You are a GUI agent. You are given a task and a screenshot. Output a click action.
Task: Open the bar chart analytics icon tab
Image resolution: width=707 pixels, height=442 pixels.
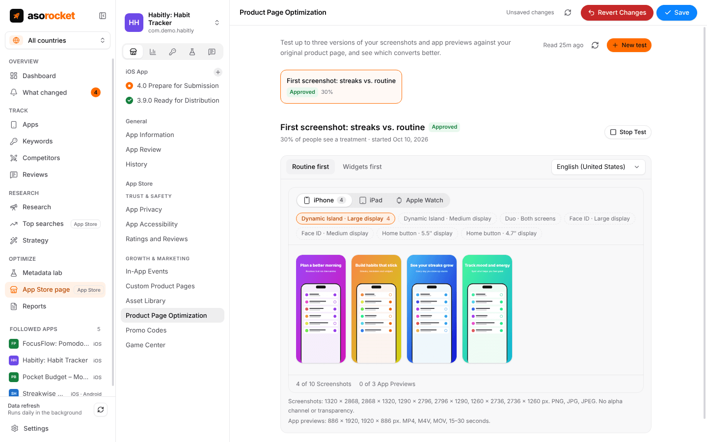tap(153, 52)
